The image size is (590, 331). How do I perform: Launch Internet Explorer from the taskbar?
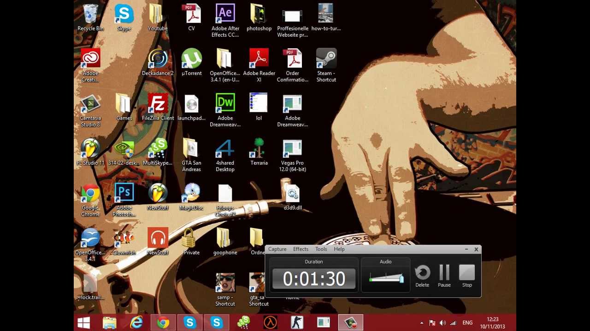(x=136, y=323)
